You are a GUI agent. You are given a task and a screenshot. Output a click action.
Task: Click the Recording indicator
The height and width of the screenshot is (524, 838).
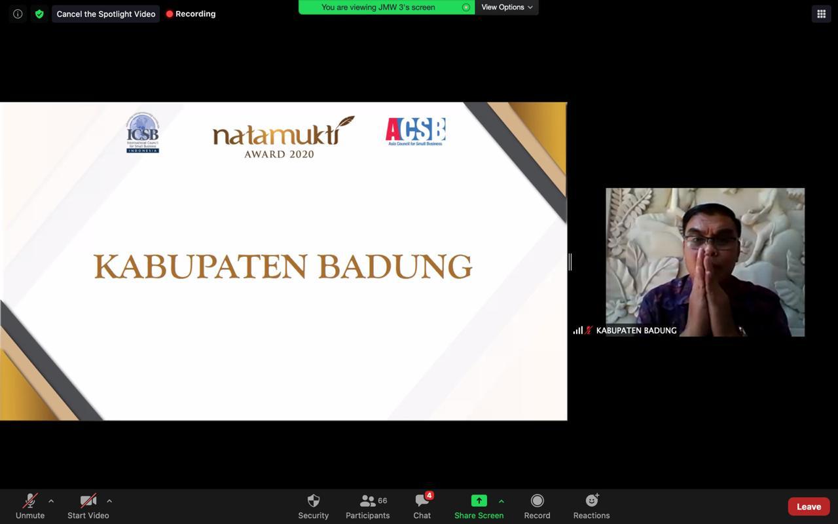[191, 14]
